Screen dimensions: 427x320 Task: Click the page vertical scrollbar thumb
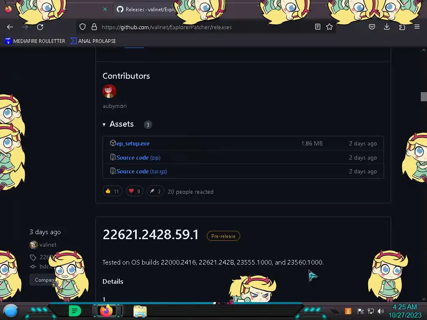(x=424, y=97)
